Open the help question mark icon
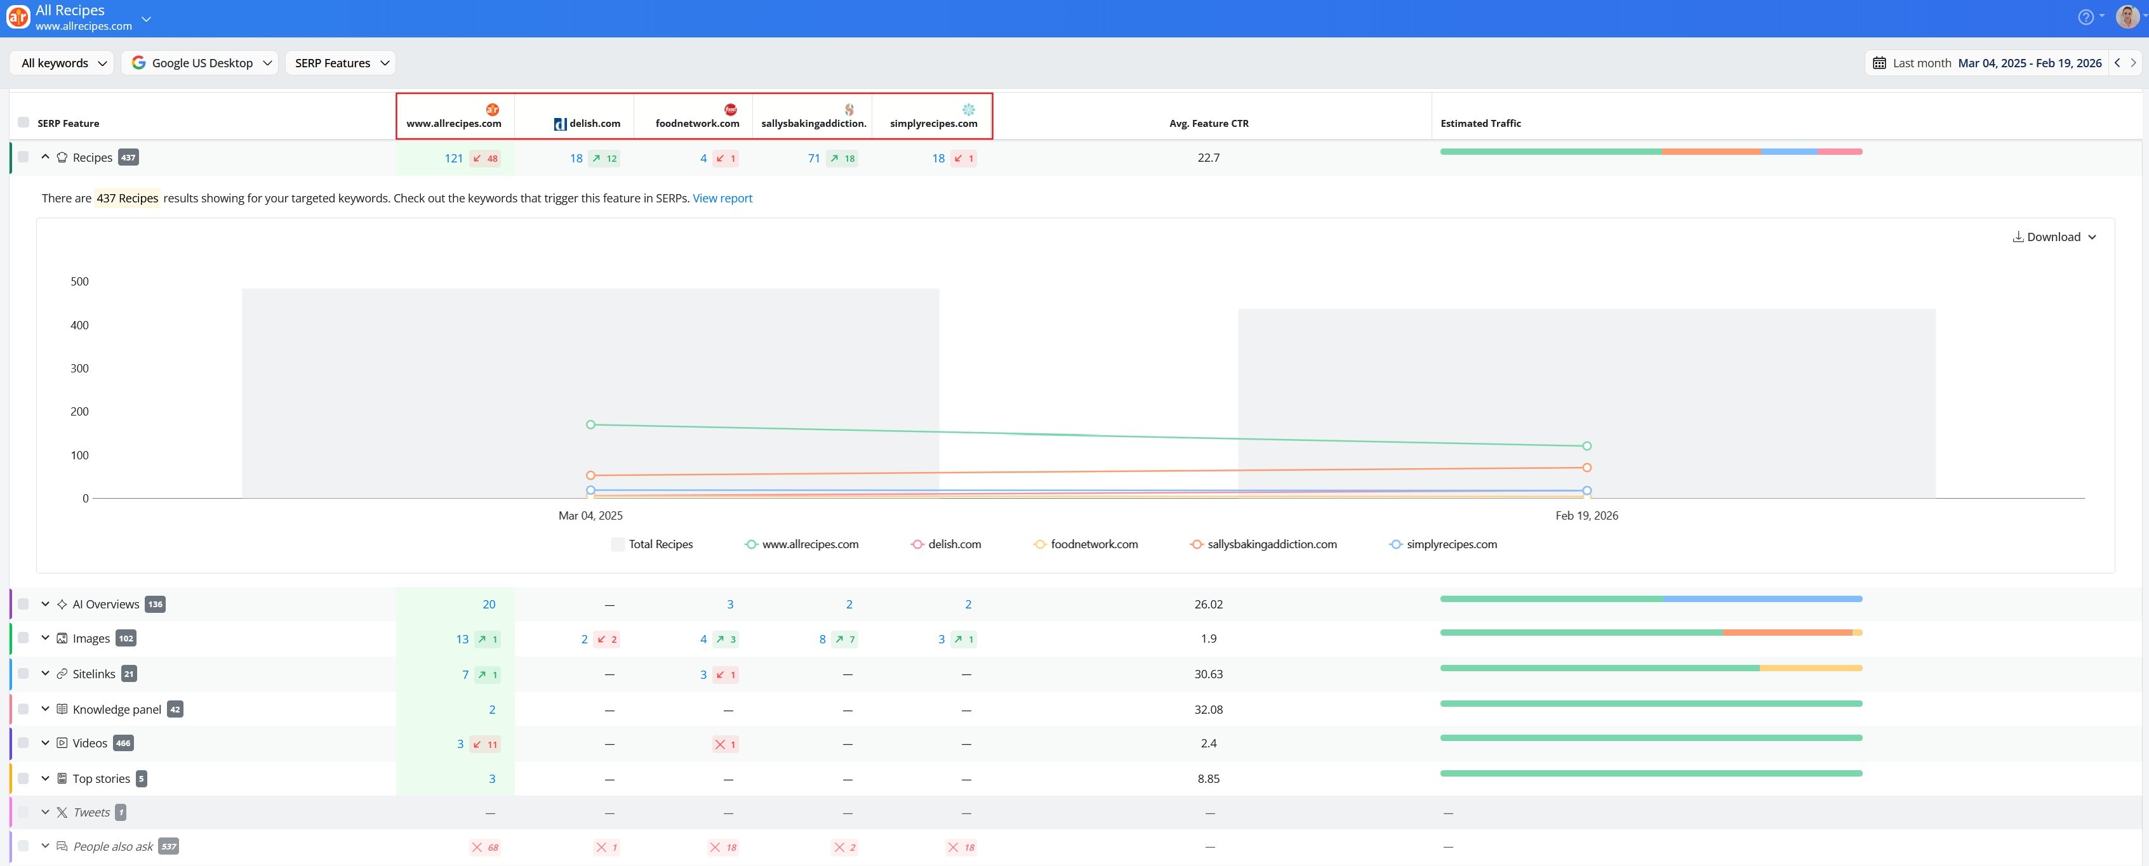 point(2086,18)
